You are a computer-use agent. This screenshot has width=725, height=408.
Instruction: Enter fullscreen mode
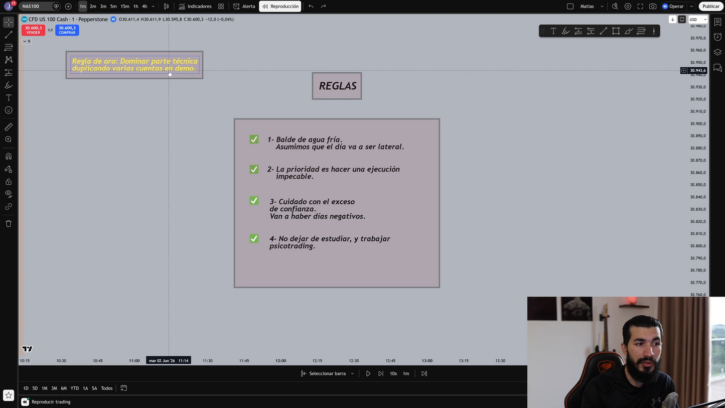pyautogui.click(x=640, y=7)
